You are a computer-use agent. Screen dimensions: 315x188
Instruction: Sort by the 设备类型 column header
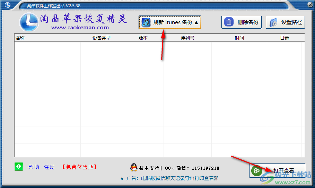(x=102, y=38)
